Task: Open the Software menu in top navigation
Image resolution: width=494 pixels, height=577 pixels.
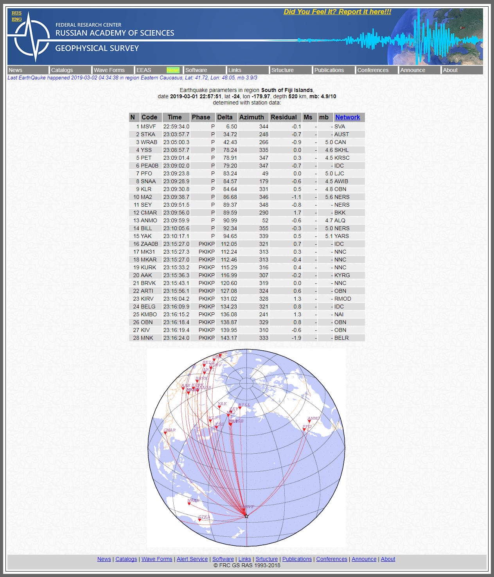Action: pyautogui.click(x=196, y=70)
